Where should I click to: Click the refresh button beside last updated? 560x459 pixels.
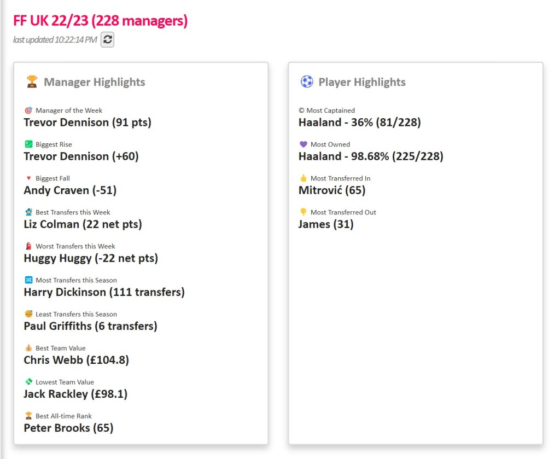(x=107, y=39)
